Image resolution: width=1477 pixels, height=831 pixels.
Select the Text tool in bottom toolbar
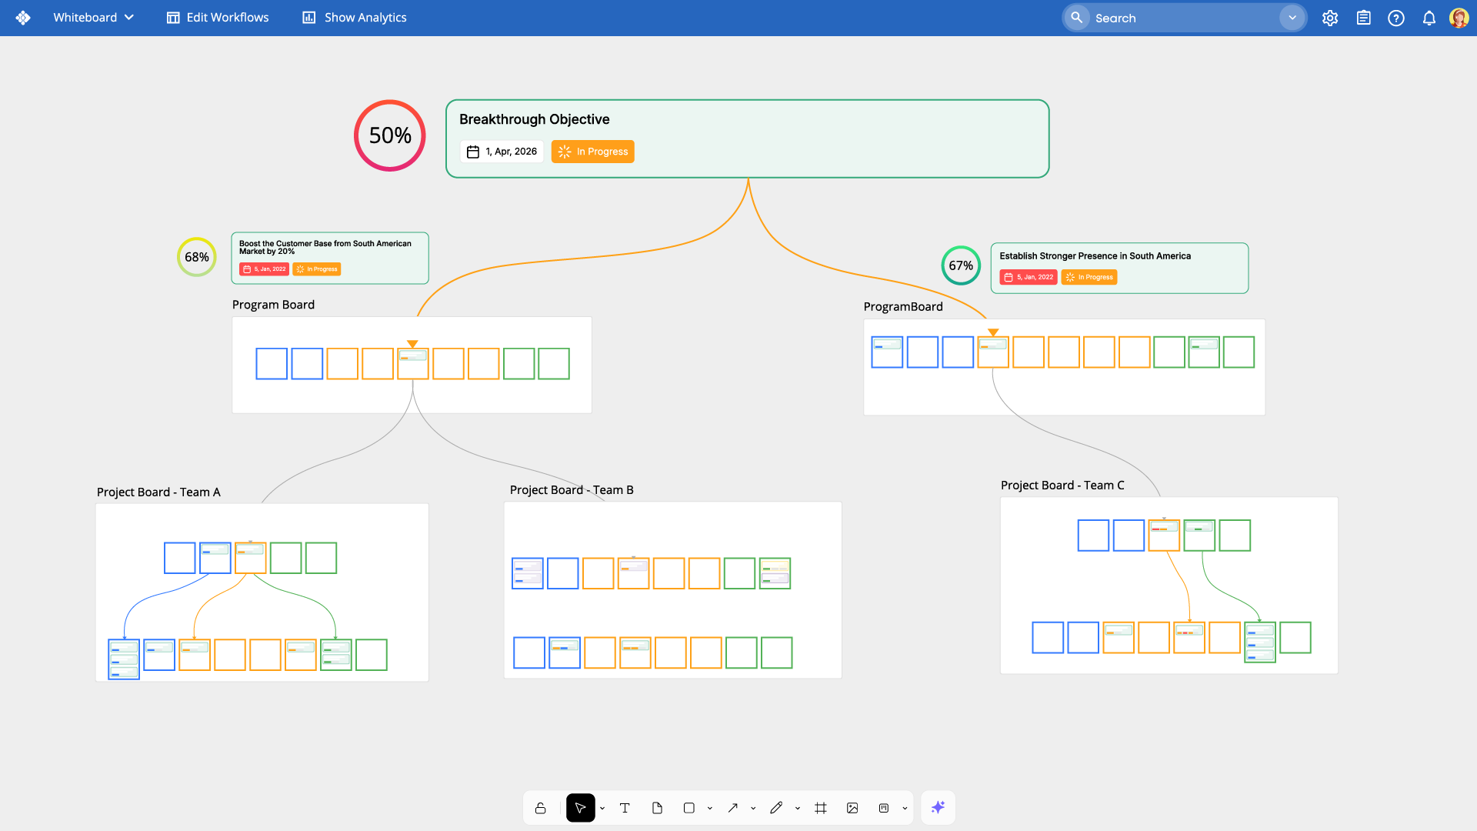point(625,808)
